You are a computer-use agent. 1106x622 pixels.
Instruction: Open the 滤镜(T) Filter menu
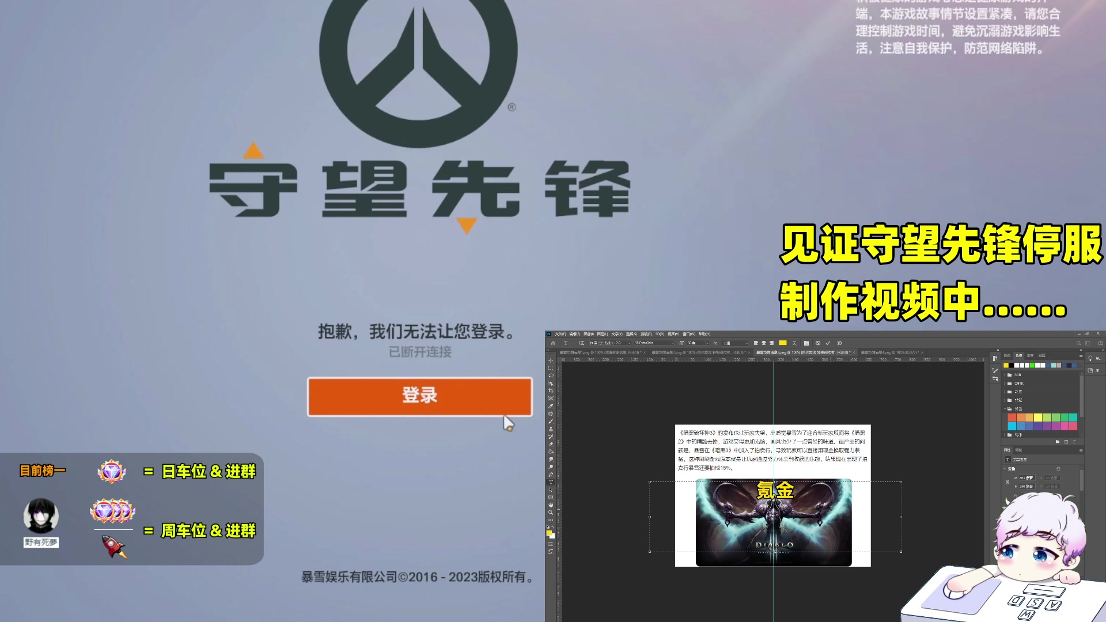click(646, 334)
